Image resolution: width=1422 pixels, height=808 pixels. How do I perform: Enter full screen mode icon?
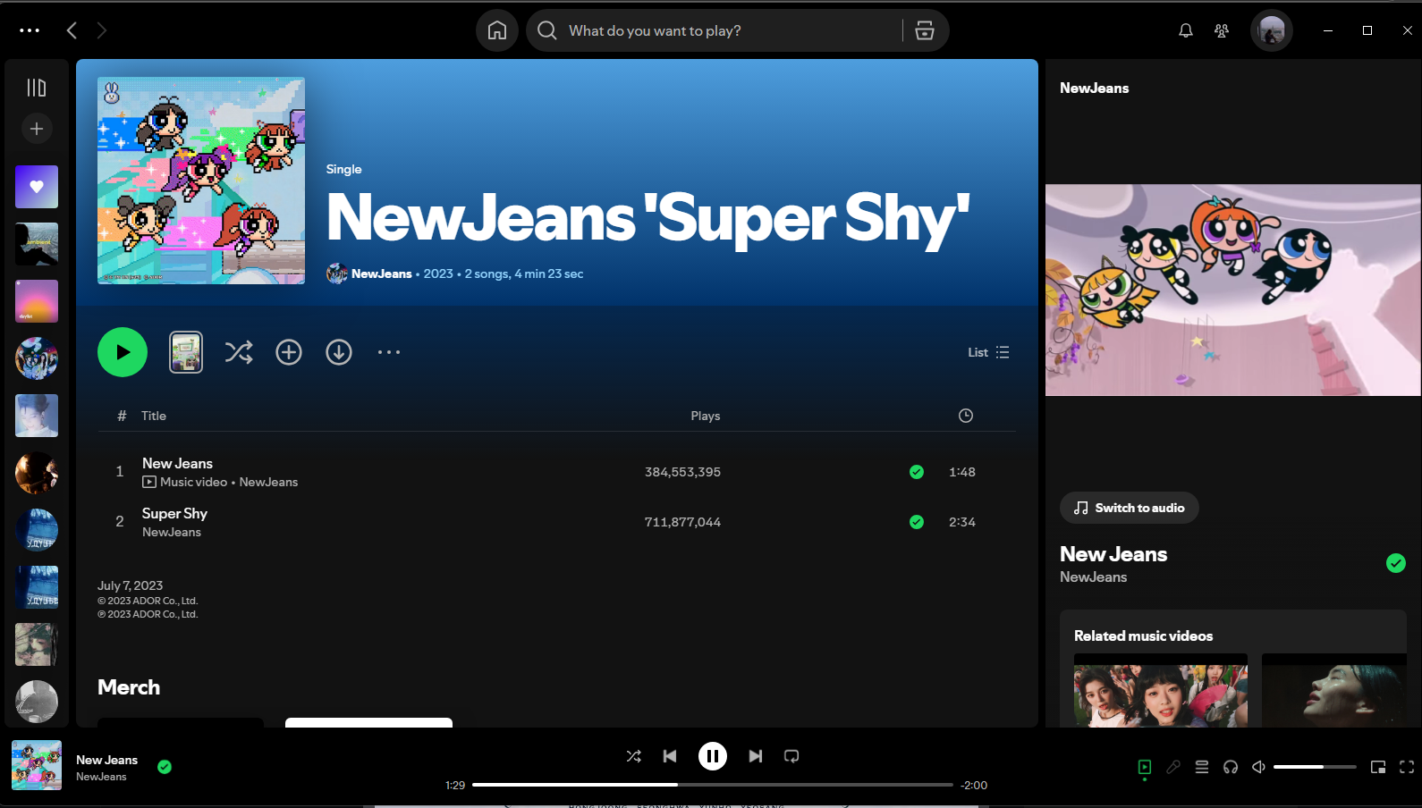click(x=1407, y=767)
